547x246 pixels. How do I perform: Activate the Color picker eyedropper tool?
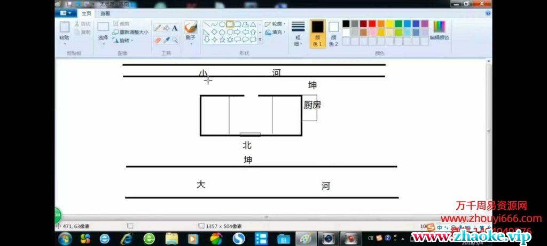pos(166,40)
